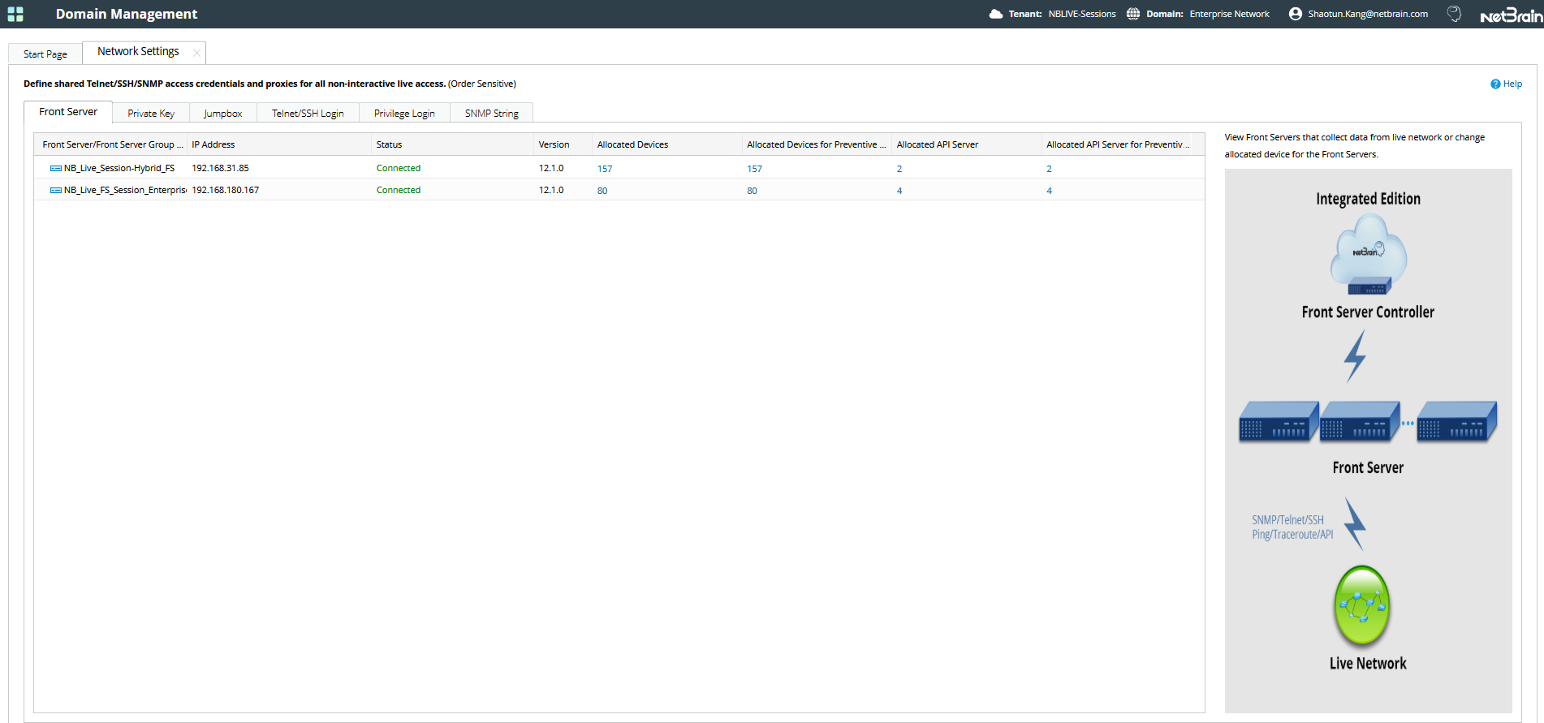Open the Telnet/SSH Login tab
The height and width of the screenshot is (723, 1544).
click(308, 114)
